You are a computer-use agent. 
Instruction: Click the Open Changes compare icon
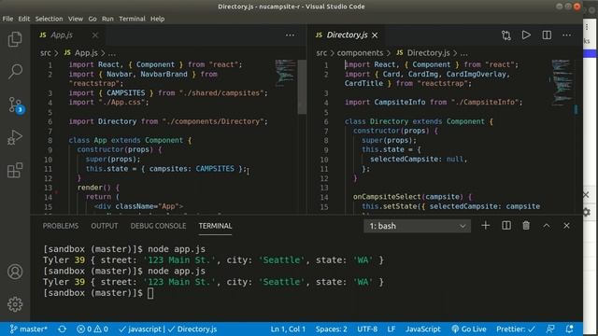(506, 35)
